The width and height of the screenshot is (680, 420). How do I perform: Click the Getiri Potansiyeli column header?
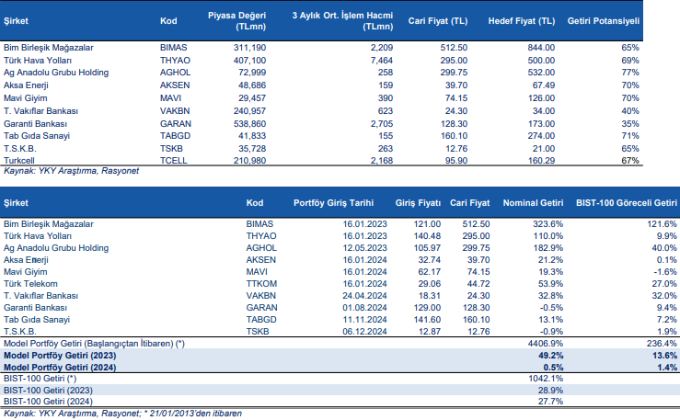coord(604,18)
